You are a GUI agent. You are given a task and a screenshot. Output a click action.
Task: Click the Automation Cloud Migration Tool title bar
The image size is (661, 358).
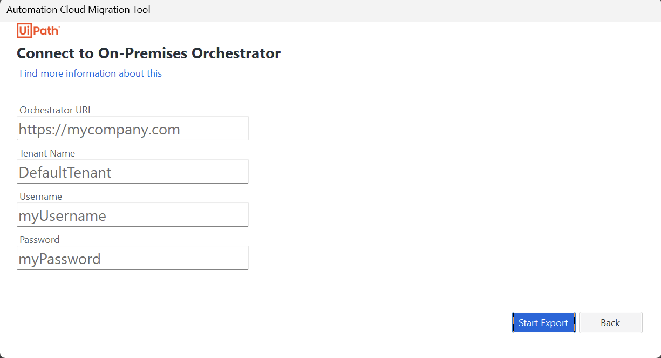[x=78, y=10]
